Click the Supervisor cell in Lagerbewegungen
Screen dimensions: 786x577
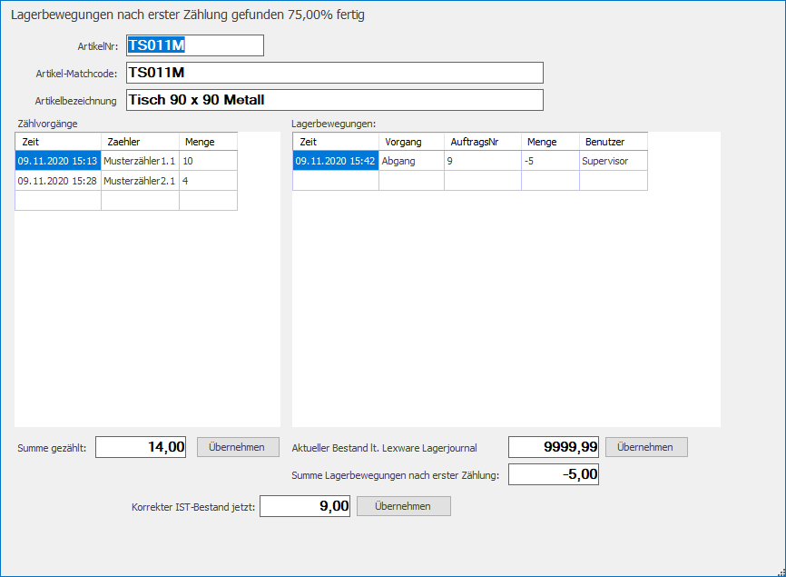(613, 161)
